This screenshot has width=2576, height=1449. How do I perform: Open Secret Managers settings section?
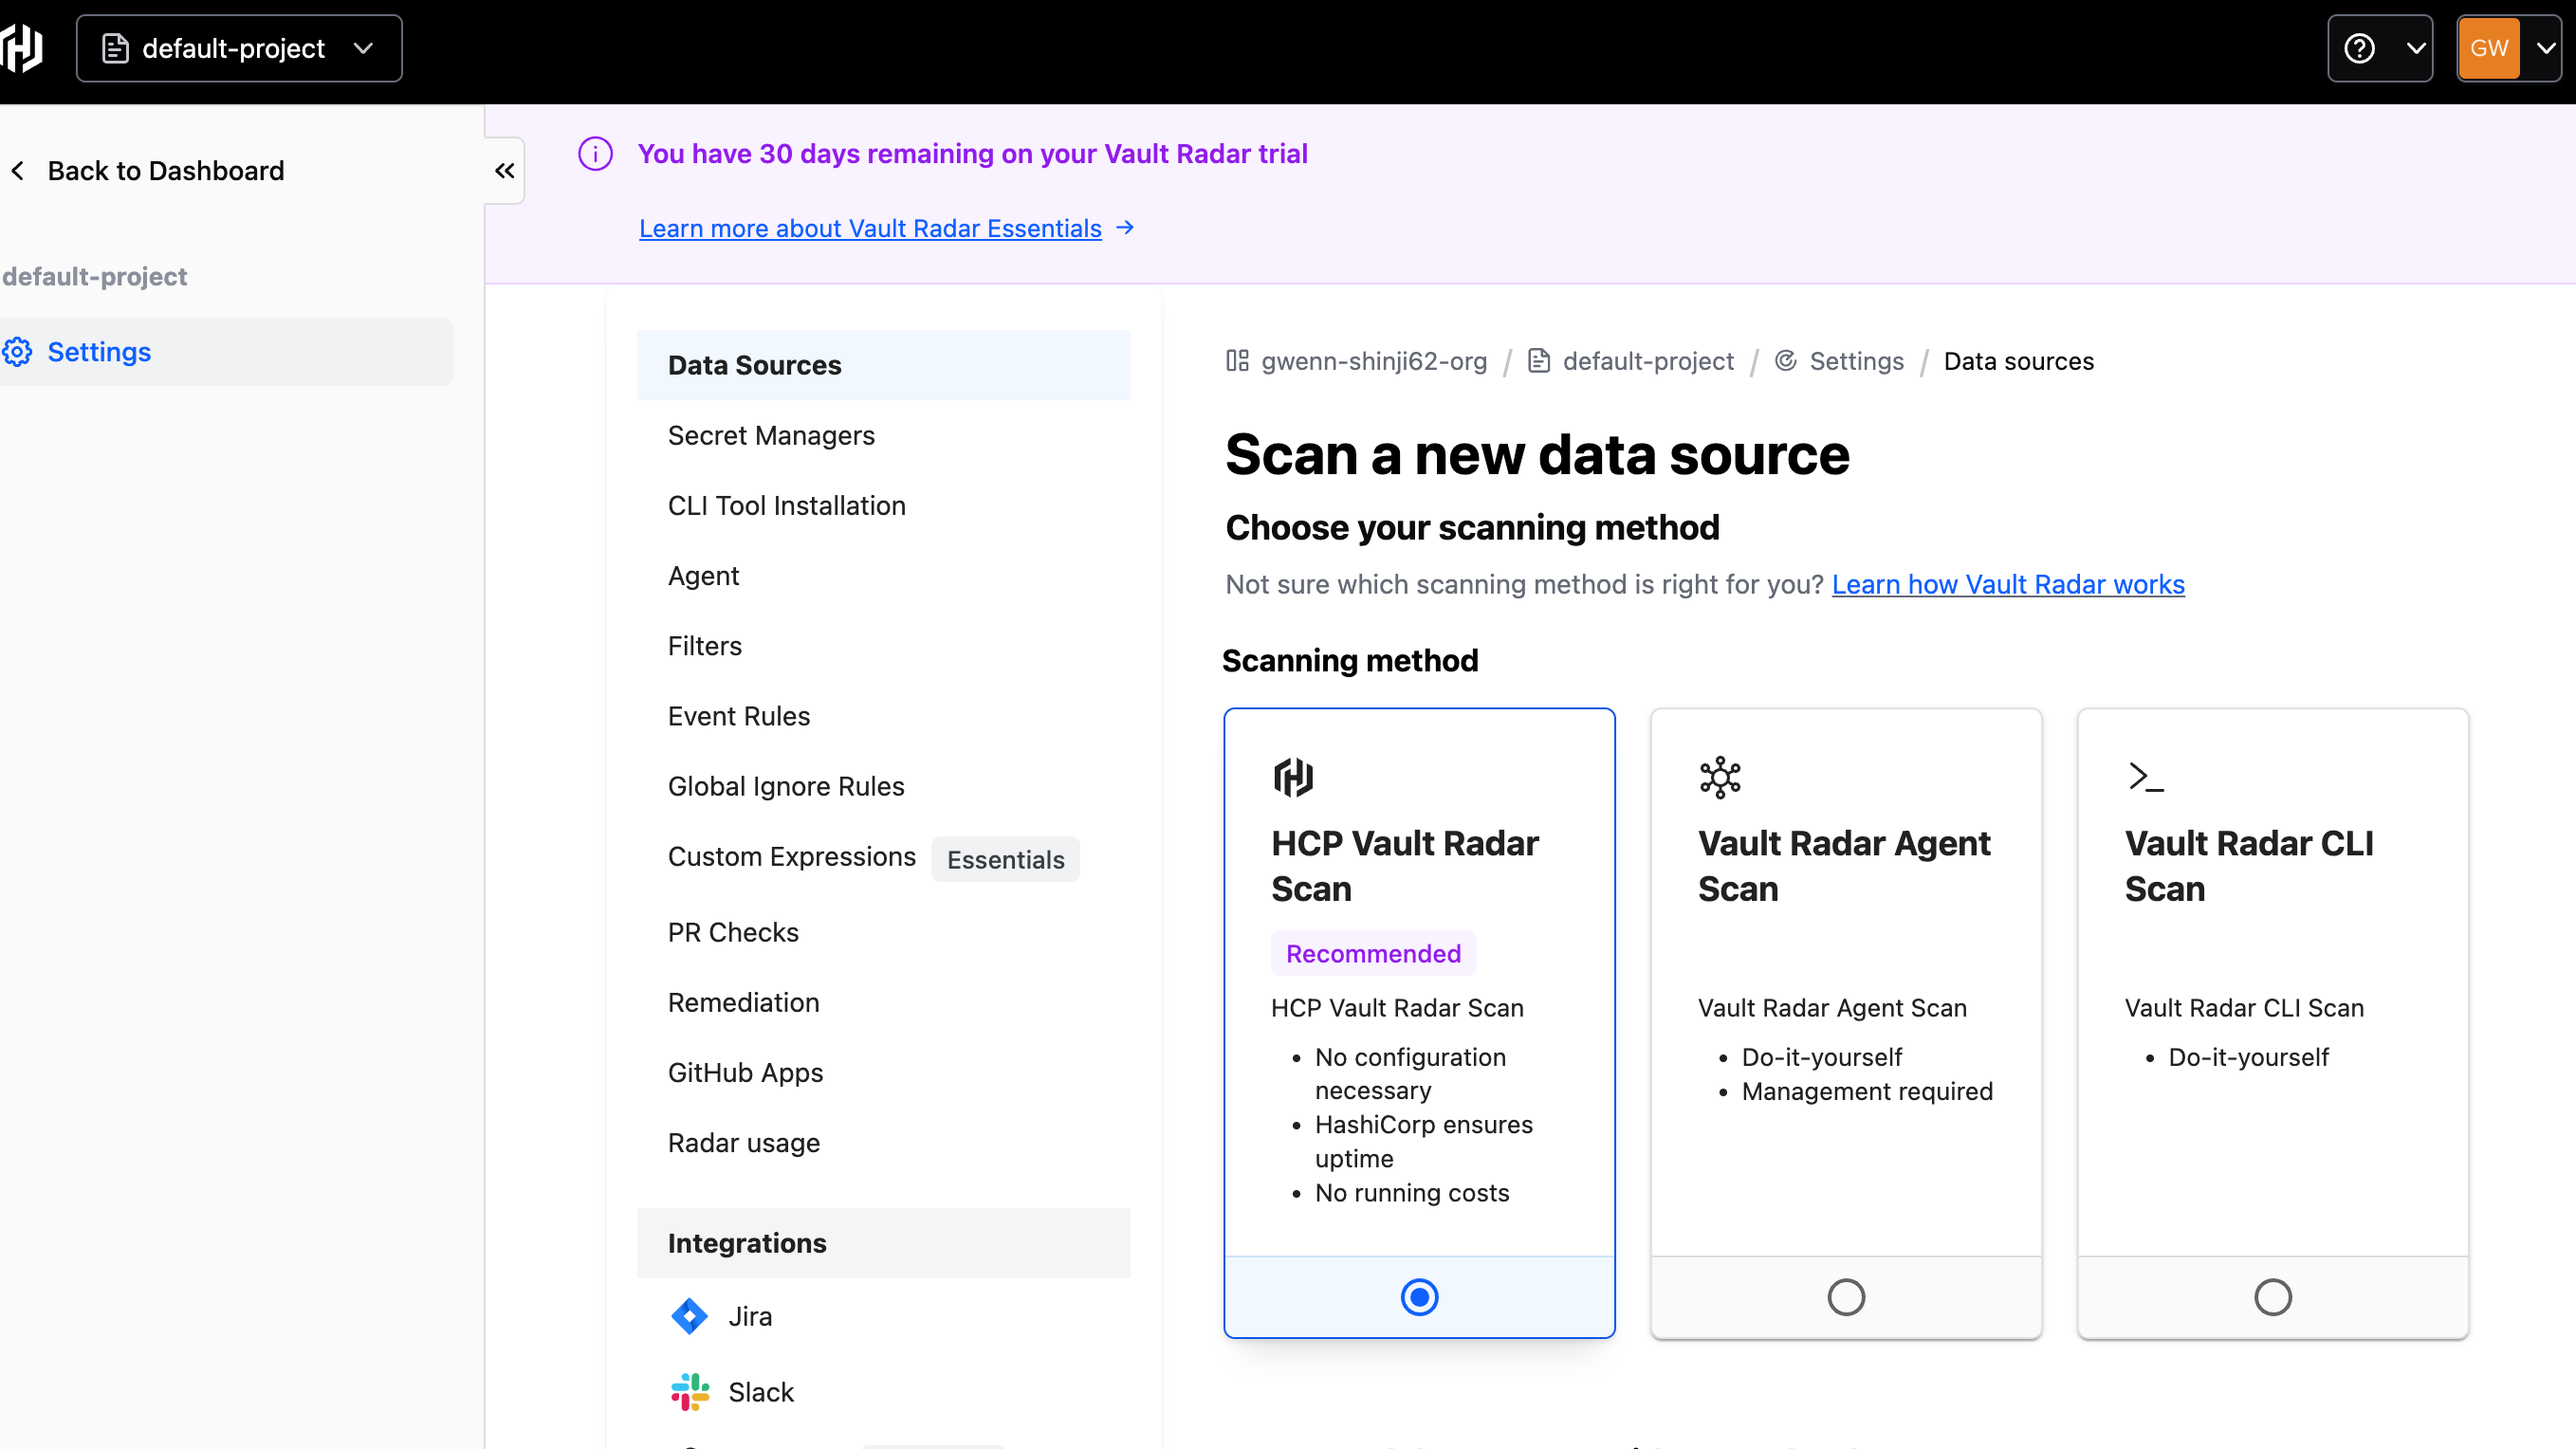pos(771,435)
